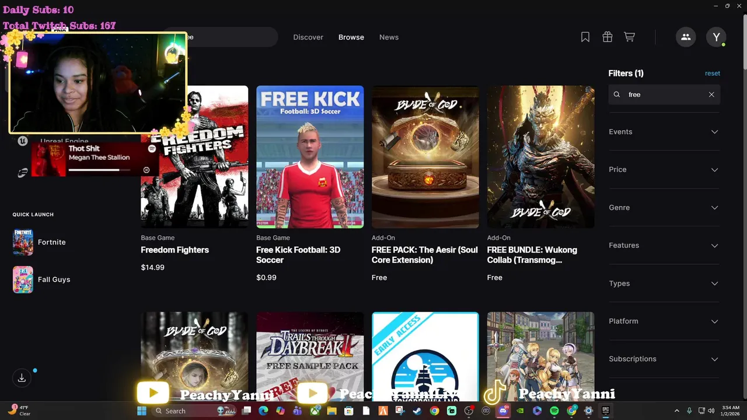Screen dimensions: 747x420
Task: Open the Y profile avatar menu
Action: 716,37
